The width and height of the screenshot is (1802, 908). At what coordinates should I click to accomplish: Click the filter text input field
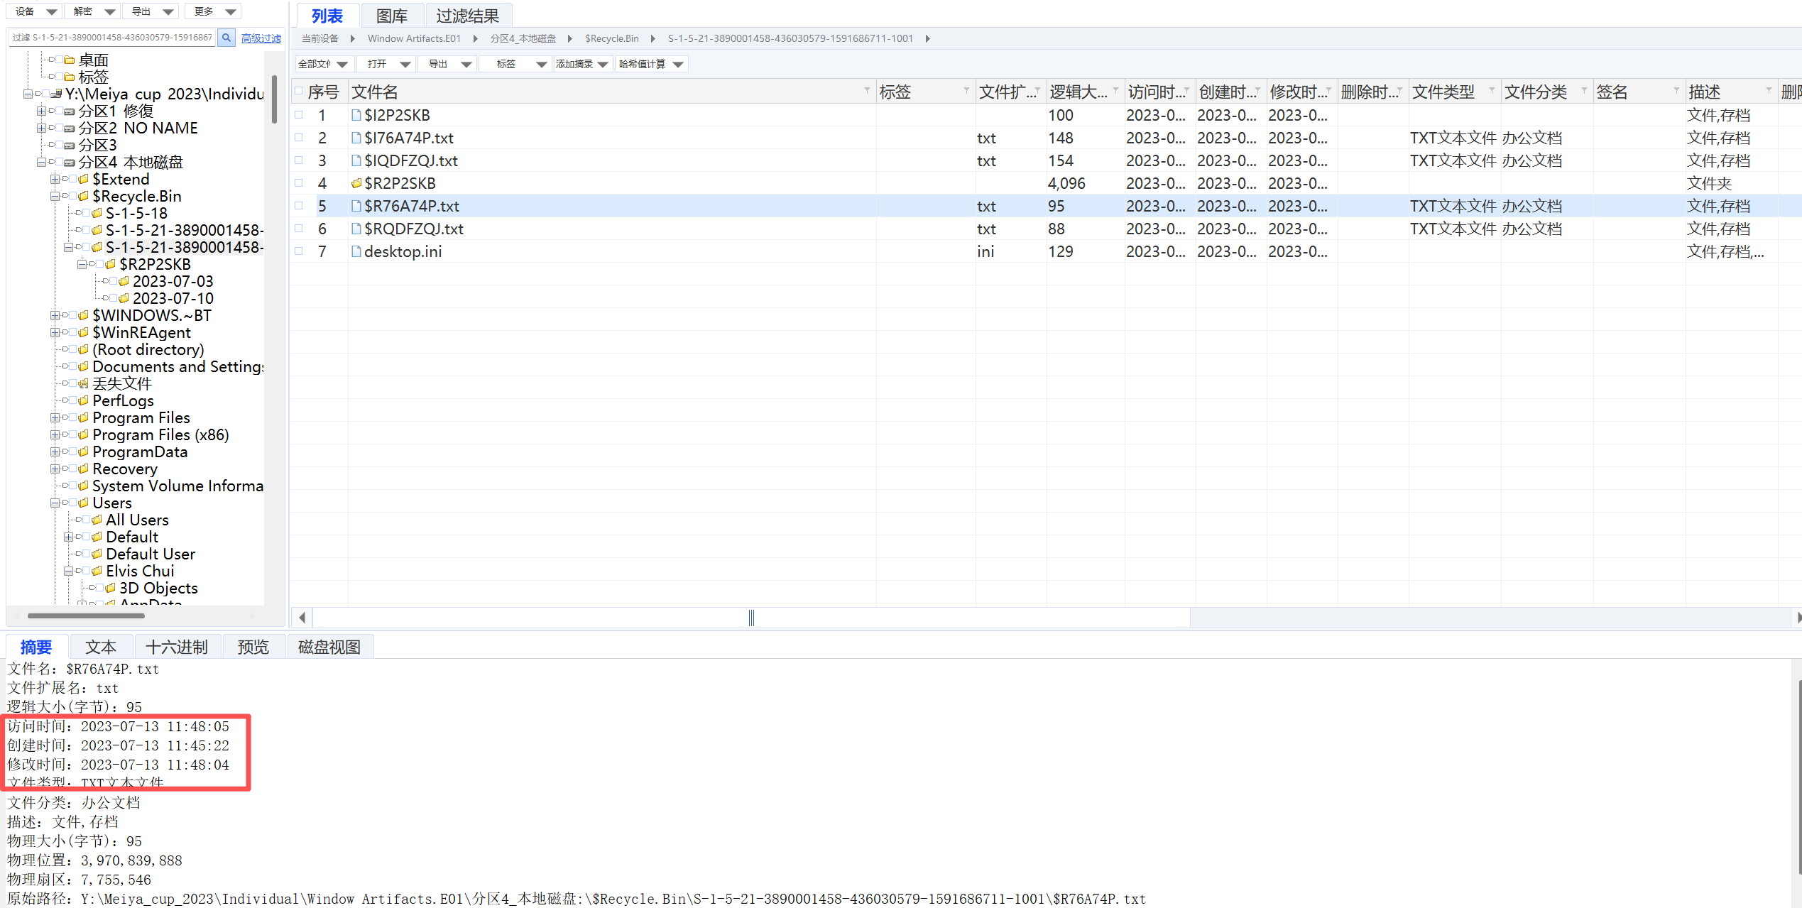[112, 38]
